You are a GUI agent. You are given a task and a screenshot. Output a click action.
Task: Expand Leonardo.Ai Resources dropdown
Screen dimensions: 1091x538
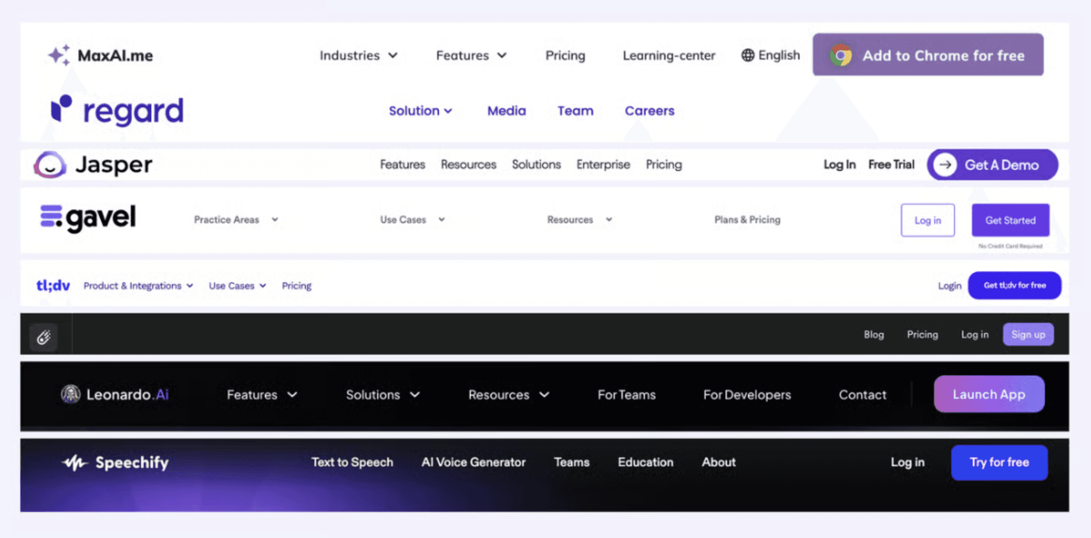click(508, 395)
